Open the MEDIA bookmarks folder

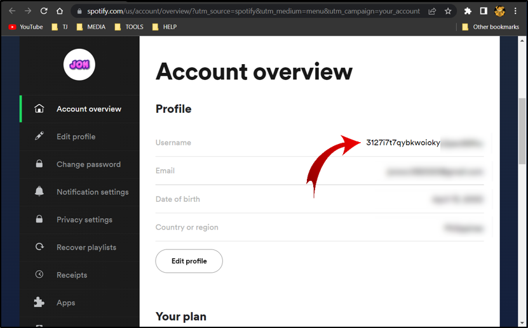pos(91,27)
